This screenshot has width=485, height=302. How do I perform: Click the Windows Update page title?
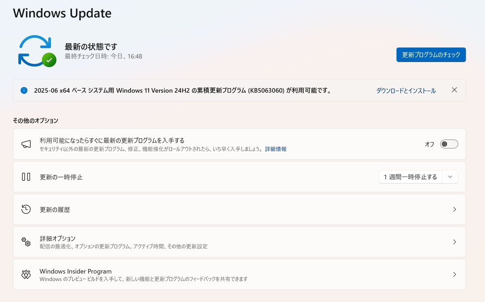tap(62, 13)
